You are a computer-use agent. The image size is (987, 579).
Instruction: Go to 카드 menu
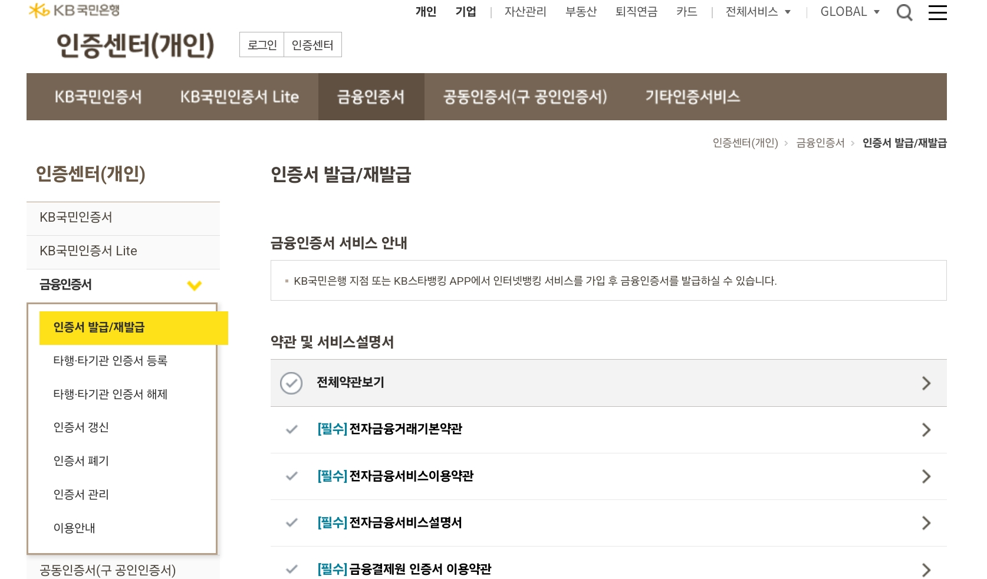pyautogui.click(x=687, y=12)
